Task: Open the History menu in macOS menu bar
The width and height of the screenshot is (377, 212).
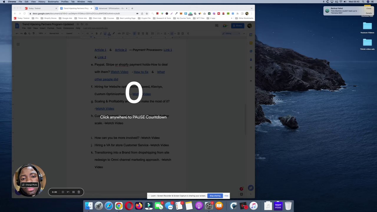Action: click(x=42, y=2)
